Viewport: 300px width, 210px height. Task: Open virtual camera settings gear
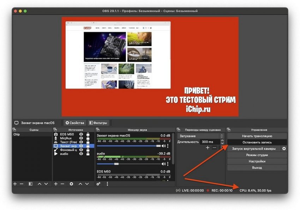click(x=284, y=149)
